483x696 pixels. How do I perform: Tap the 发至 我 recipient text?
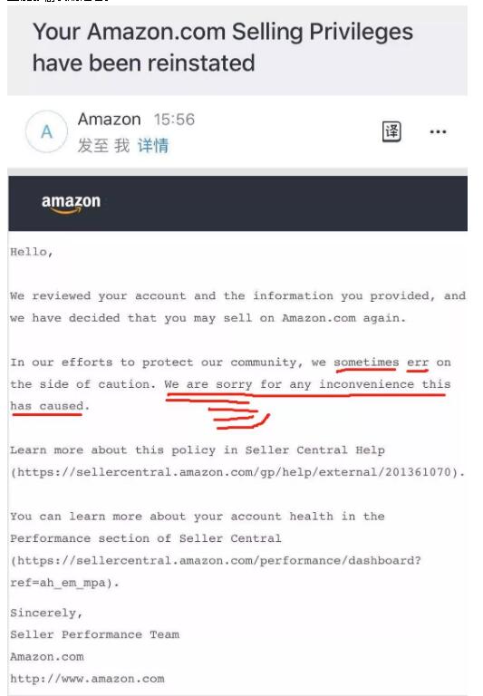[103, 146]
